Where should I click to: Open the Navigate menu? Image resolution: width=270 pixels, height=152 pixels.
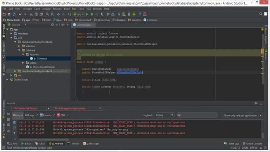(27, 9)
